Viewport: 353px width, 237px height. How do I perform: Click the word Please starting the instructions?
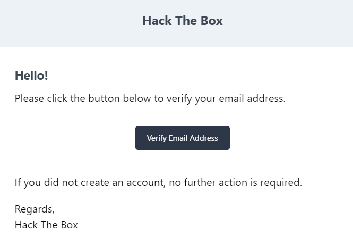29,99
